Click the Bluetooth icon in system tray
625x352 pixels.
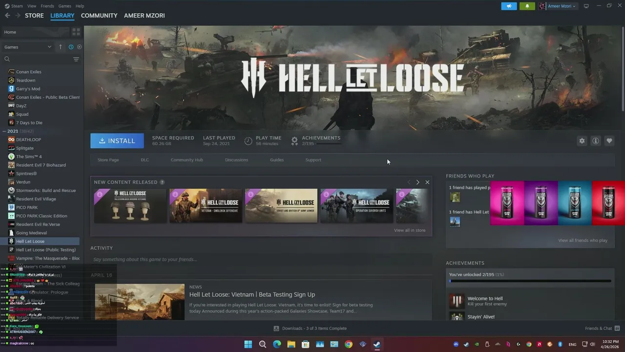(x=560, y=345)
